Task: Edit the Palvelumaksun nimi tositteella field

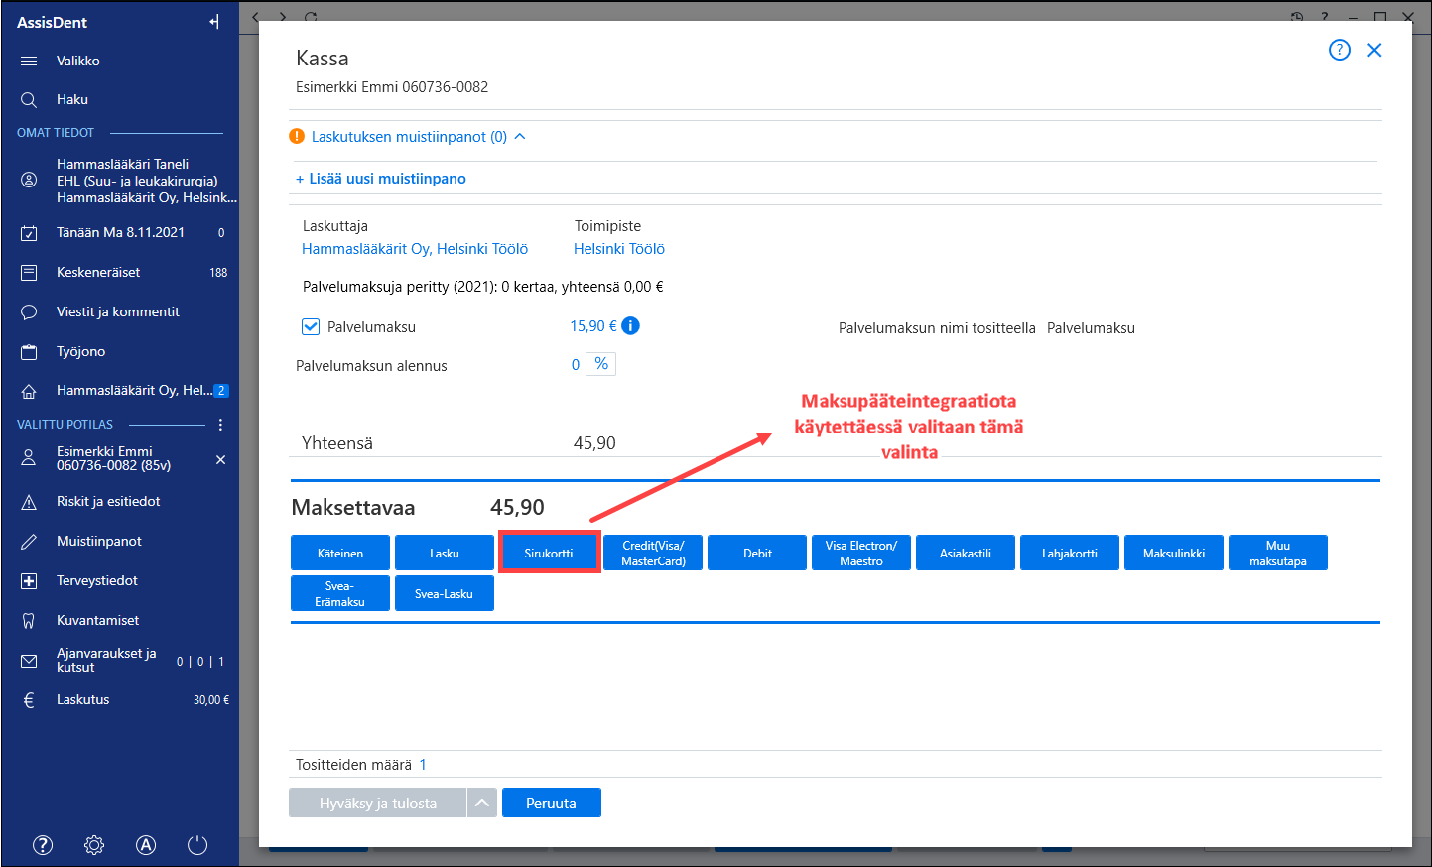Action: pos(1091,328)
